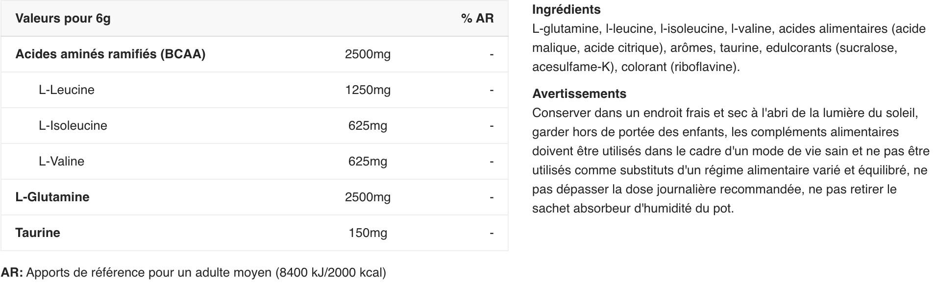Select the Acides aminés ramifiés (BCAA) row label
This screenshot has width=937, height=283.
(x=110, y=54)
